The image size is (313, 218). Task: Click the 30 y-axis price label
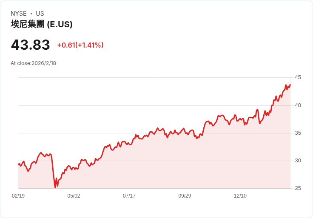point(298,161)
